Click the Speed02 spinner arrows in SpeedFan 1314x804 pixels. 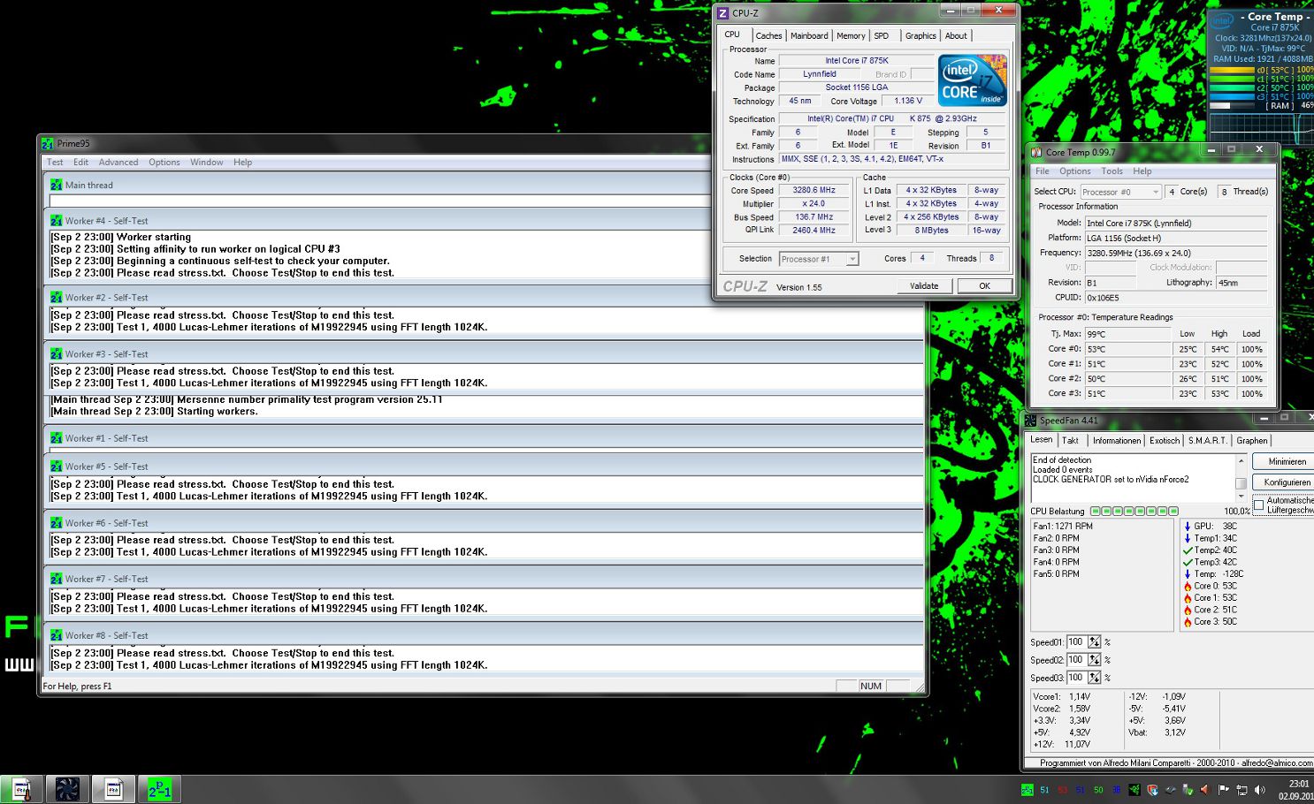tap(1094, 660)
